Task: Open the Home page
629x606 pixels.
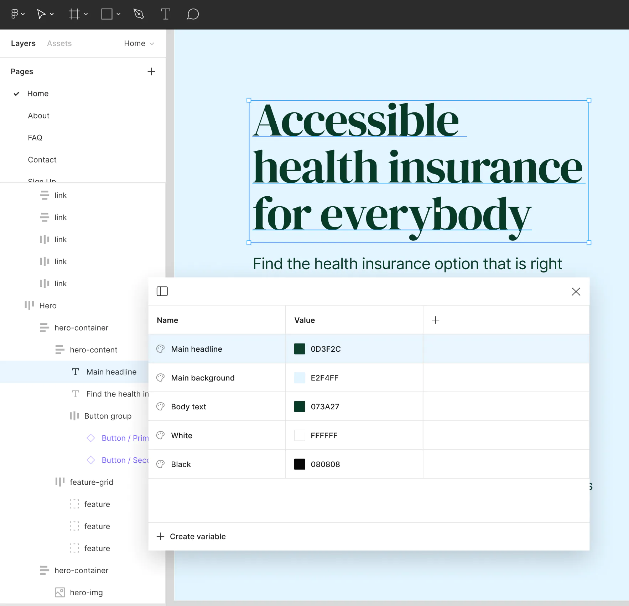Action: click(x=38, y=94)
